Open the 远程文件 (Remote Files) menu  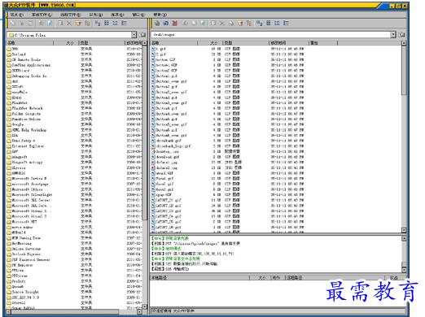coord(71,15)
